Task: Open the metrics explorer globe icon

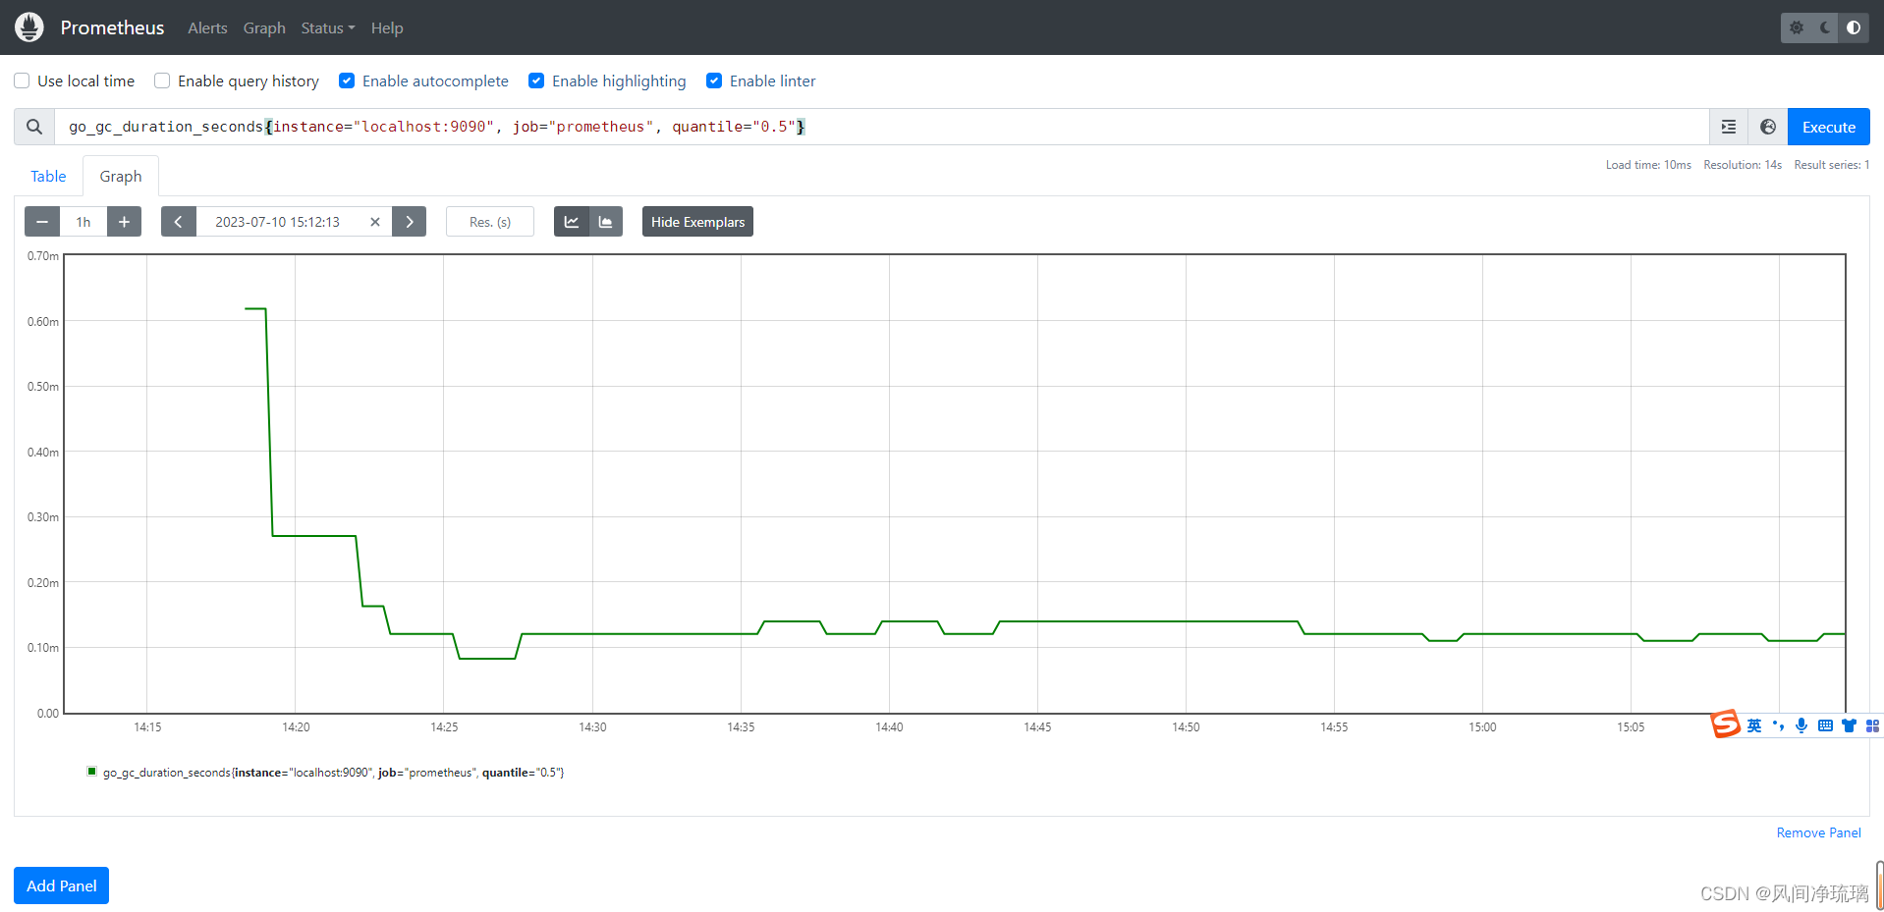Action: (x=1768, y=127)
